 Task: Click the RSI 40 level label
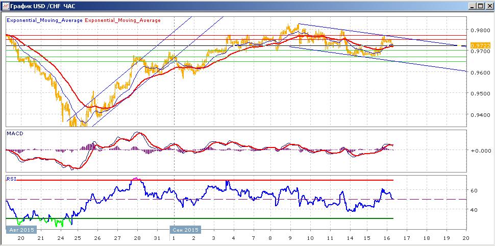475,210
